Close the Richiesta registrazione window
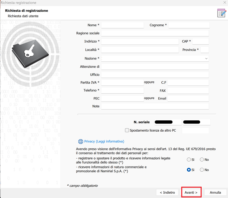The height and width of the screenshot is (198, 228). [224, 2]
